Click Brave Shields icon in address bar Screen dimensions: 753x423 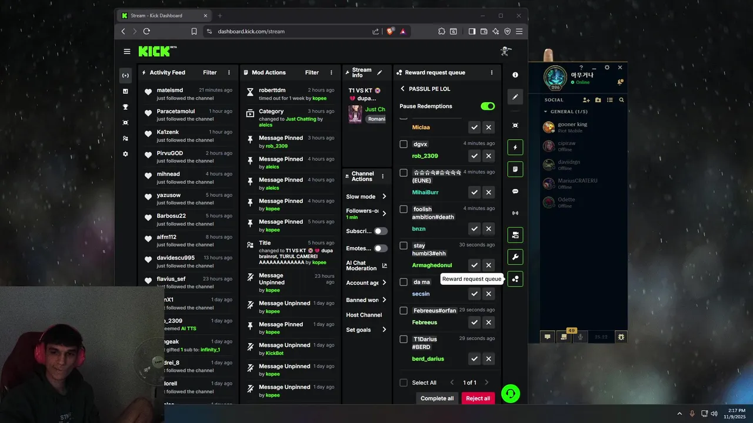pos(390,31)
